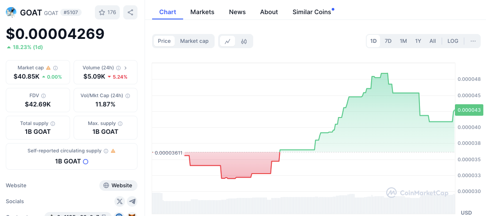Click the share icon next to the star
Screen dimensions: 486x216
pyautogui.click(x=130, y=12)
